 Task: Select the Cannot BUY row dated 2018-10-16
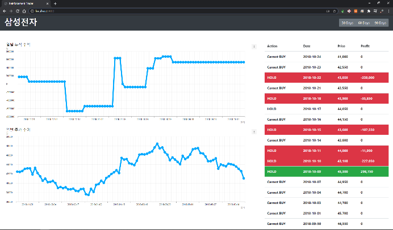[x=327, y=120]
